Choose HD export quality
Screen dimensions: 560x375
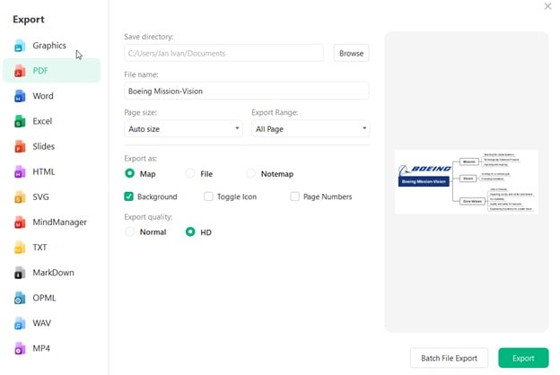190,231
